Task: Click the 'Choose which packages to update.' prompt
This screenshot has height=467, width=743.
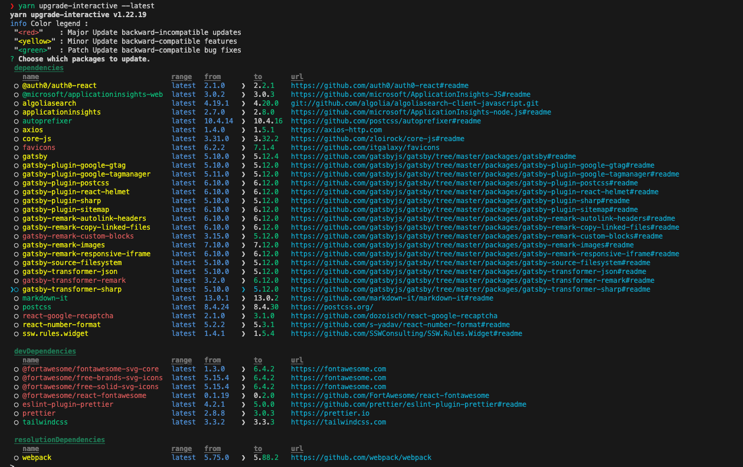Action: 84,59
